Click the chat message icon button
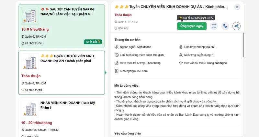Image resolution: width=259 pixels, height=137 pixels. pyautogui.click(x=214, y=26)
